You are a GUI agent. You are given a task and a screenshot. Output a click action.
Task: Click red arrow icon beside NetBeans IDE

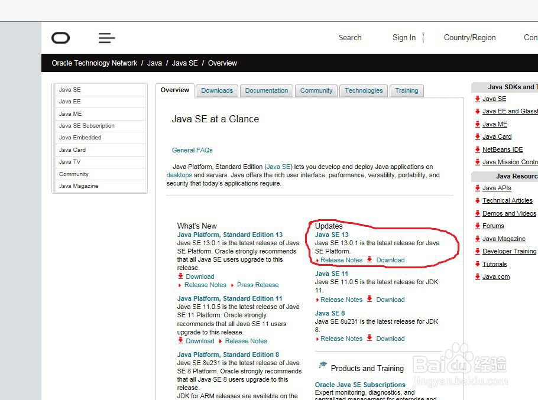click(477, 149)
